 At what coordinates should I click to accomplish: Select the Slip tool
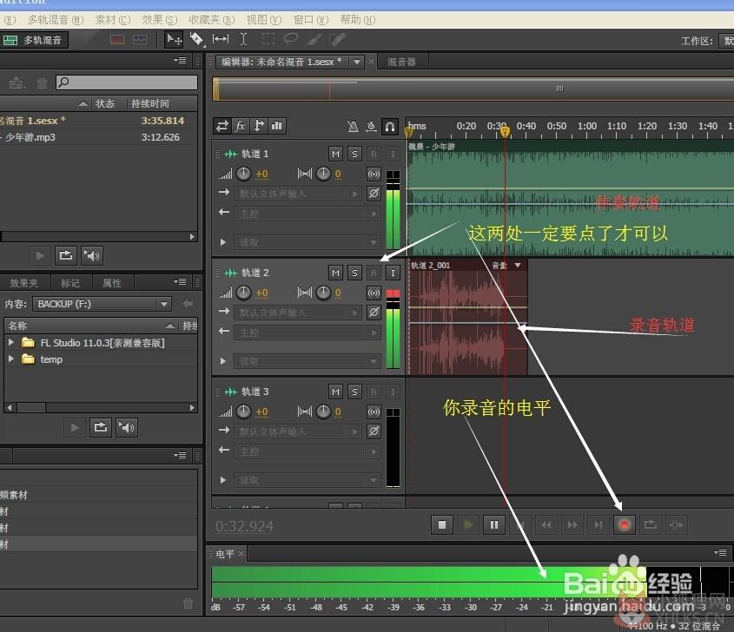click(221, 39)
